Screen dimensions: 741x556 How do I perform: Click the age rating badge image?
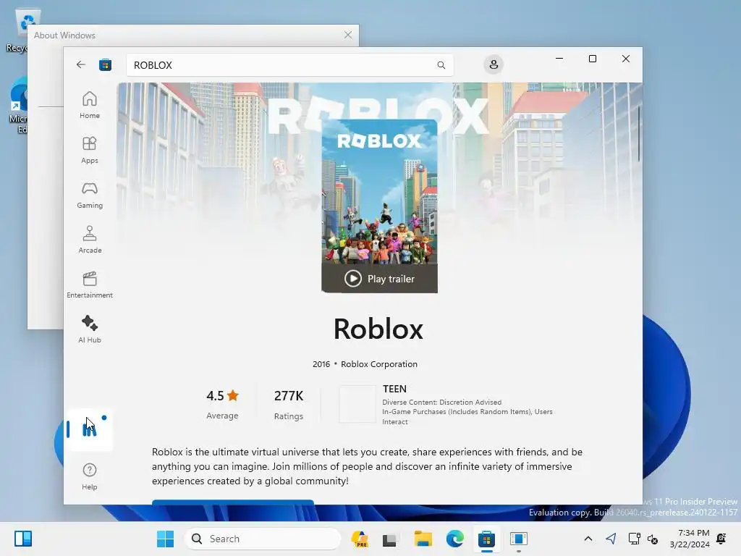pyautogui.click(x=357, y=404)
